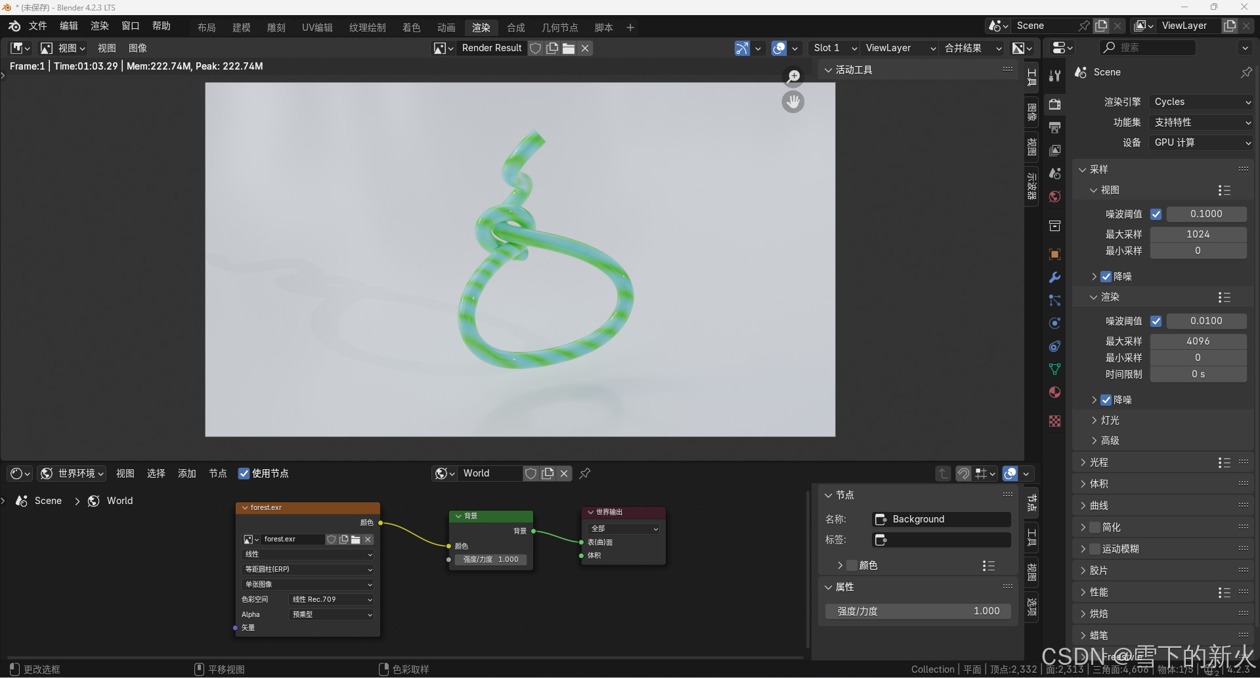The width and height of the screenshot is (1260, 678).
Task: Open the World properties globe icon
Action: 1054,196
